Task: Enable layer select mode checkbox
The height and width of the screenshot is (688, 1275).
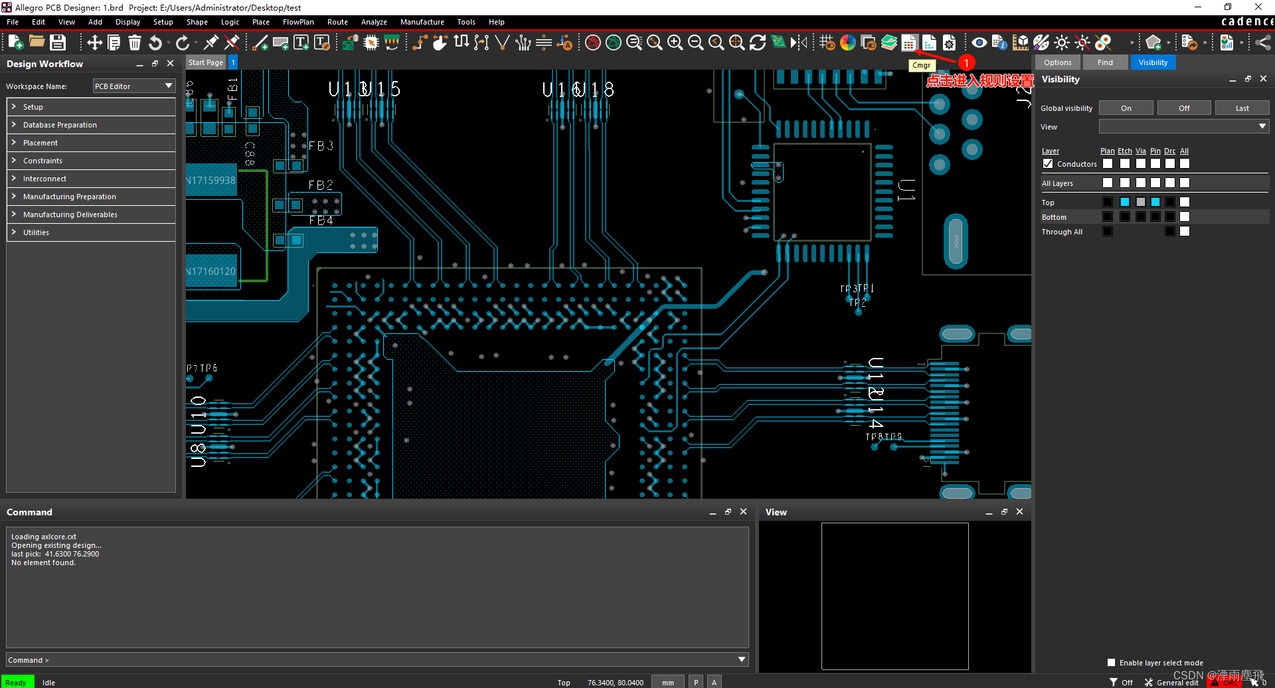Action: [x=1112, y=662]
